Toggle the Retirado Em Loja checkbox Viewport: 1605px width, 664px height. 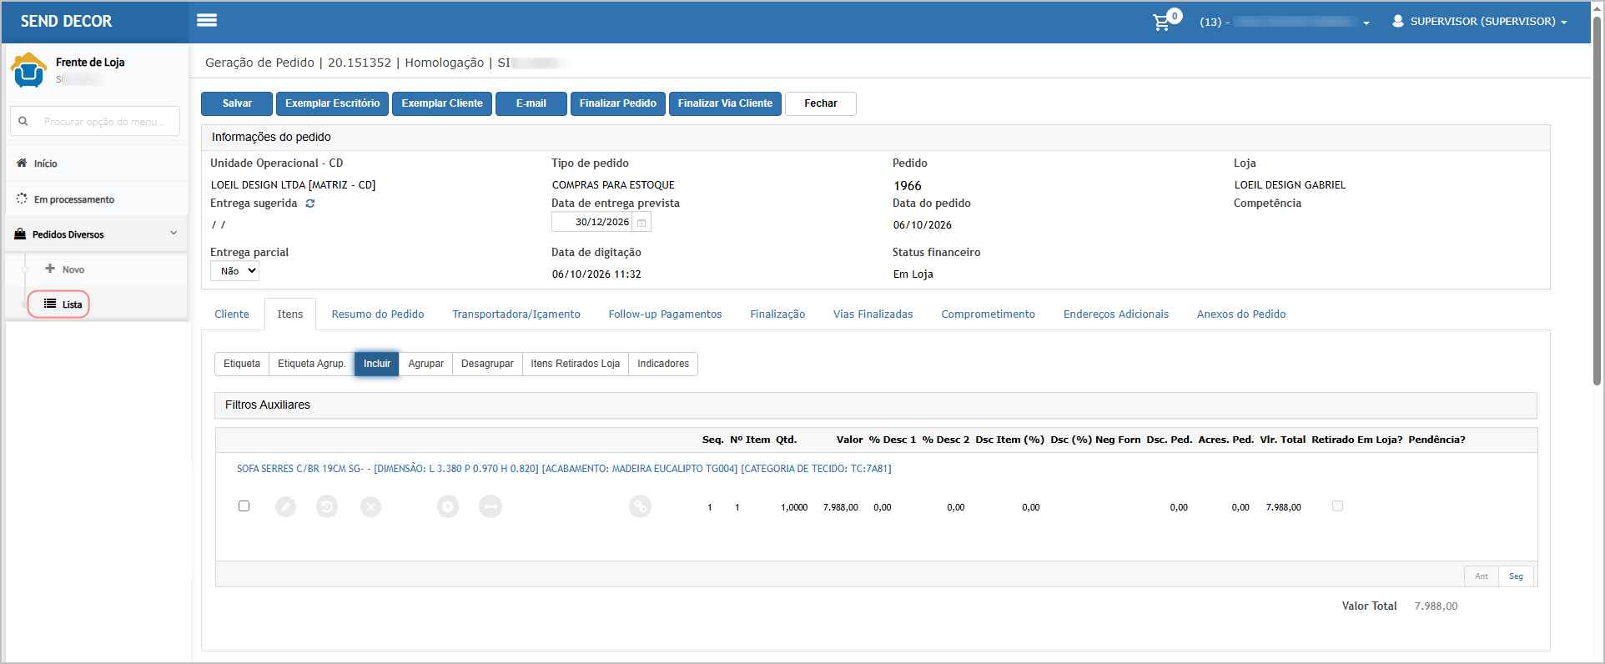click(1337, 506)
